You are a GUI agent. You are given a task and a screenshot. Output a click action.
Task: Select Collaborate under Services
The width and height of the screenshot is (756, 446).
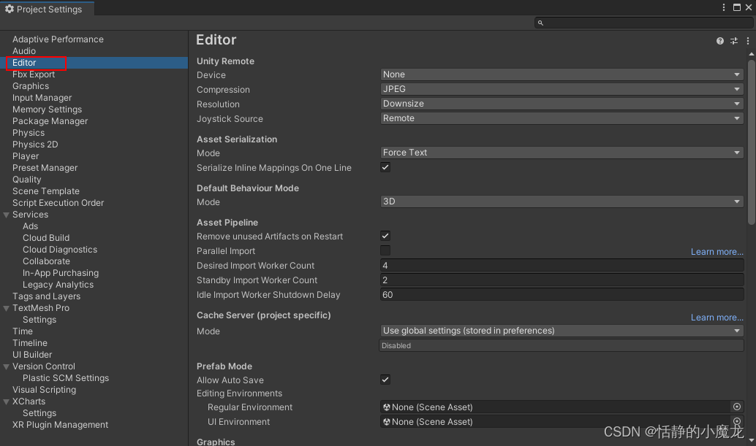(46, 261)
